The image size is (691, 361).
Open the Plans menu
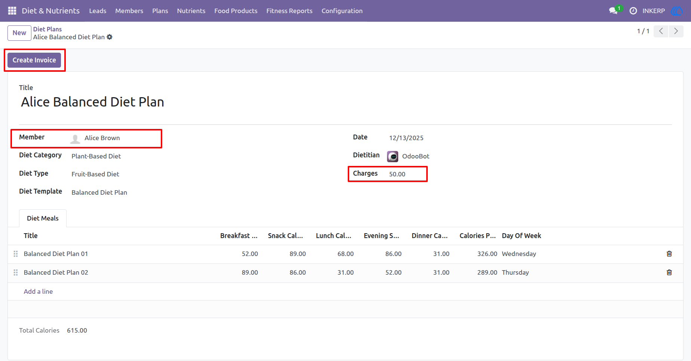[x=160, y=11]
